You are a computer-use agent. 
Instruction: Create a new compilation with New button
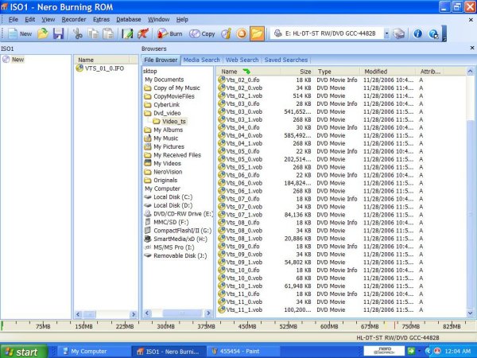[x=19, y=33]
